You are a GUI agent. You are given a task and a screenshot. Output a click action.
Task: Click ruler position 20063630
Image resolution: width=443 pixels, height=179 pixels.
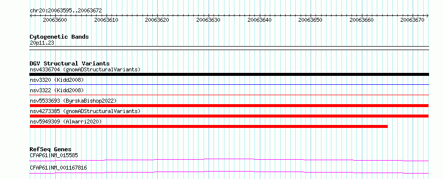(x=209, y=20)
